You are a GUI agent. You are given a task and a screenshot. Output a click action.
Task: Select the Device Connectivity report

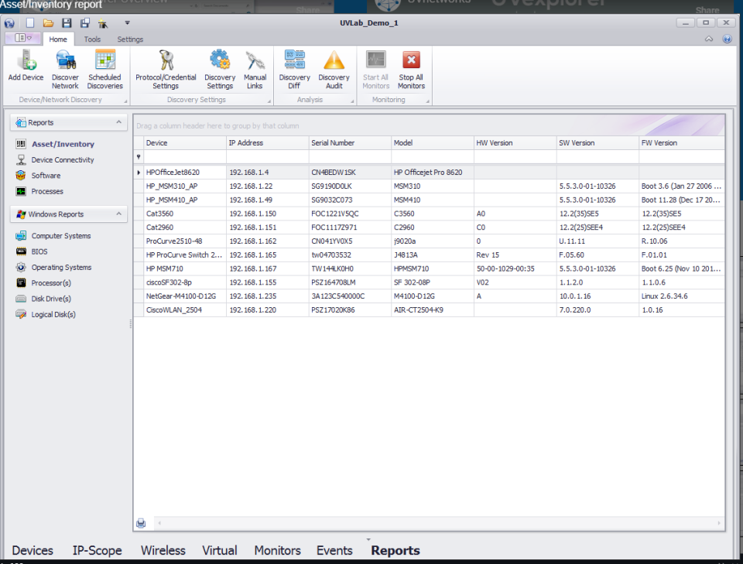[x=62, y=160]
